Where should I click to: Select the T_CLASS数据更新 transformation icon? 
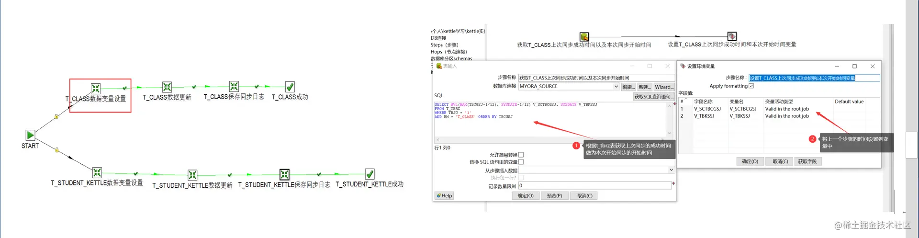(167, 87)
